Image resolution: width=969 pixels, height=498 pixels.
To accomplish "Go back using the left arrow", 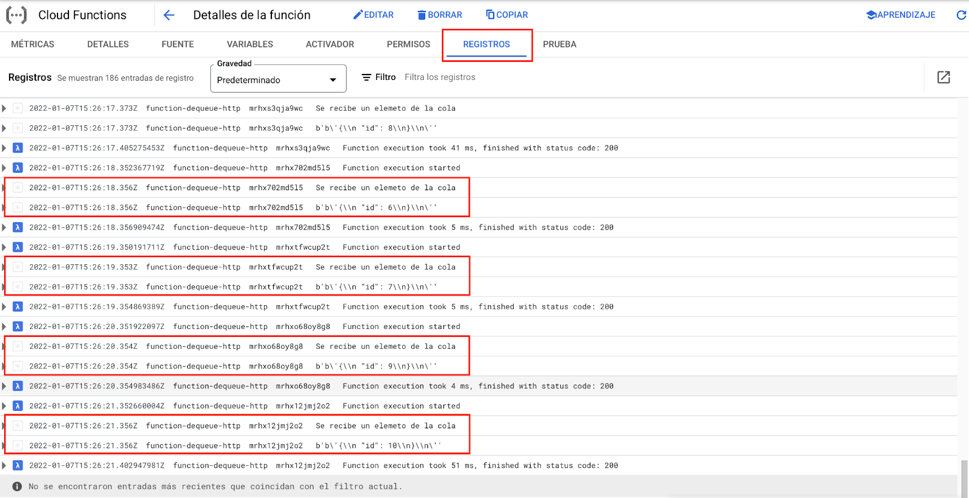I will click(x=169, y=15).
